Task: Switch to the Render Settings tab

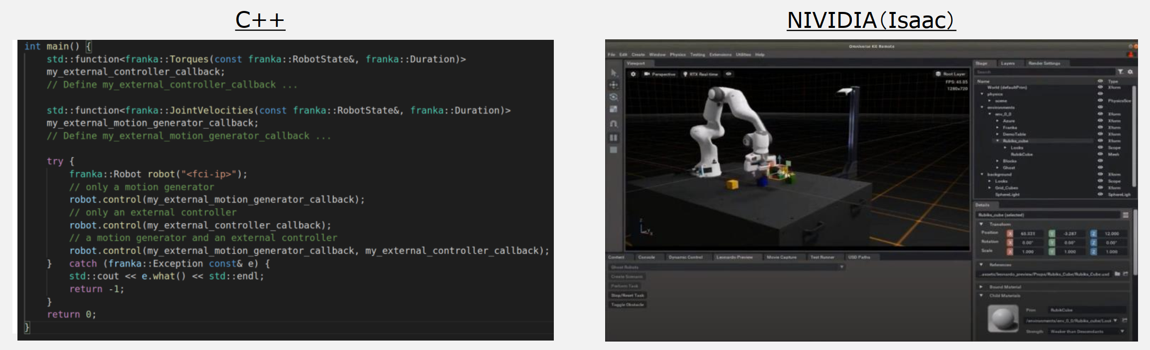Action: (1044, 64)
